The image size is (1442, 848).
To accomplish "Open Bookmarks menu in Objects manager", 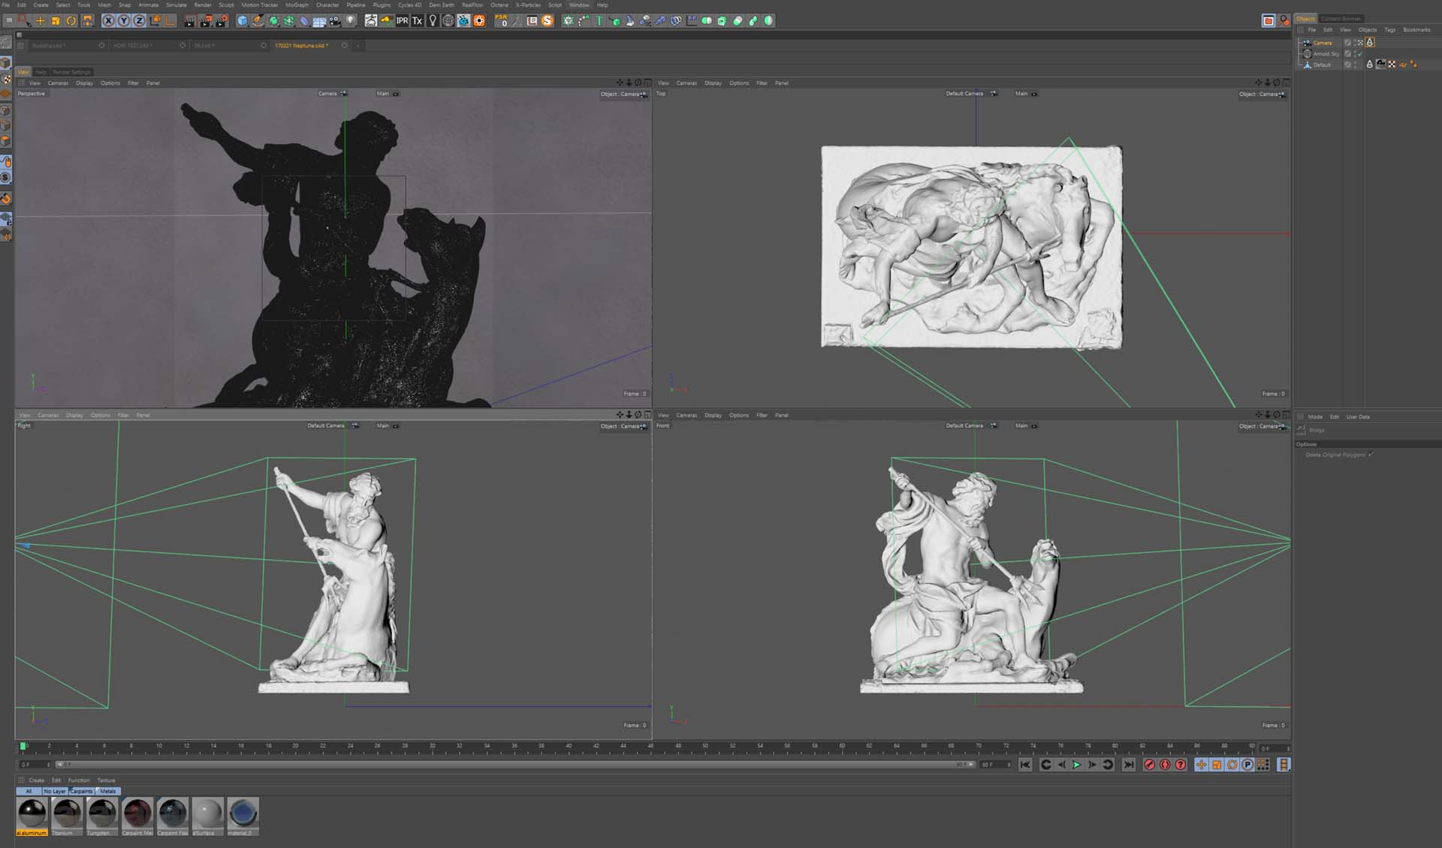I will pos(1416,30).
